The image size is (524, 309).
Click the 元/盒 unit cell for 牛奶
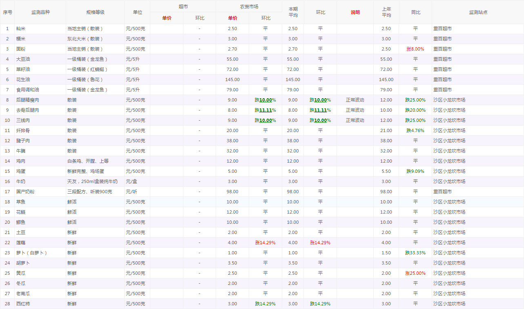137,181
